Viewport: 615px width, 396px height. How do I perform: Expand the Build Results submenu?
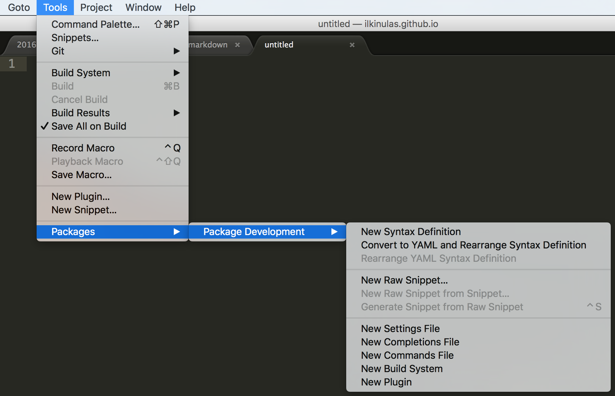tap(113, 113)
